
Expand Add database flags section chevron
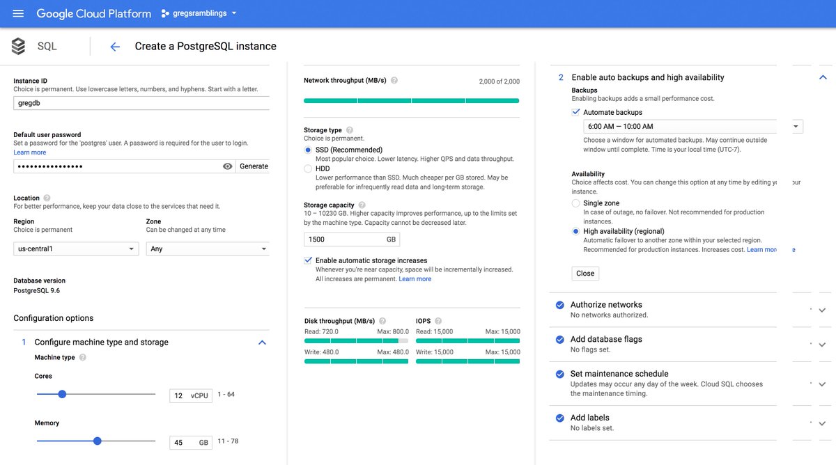[x=822, y=345]
